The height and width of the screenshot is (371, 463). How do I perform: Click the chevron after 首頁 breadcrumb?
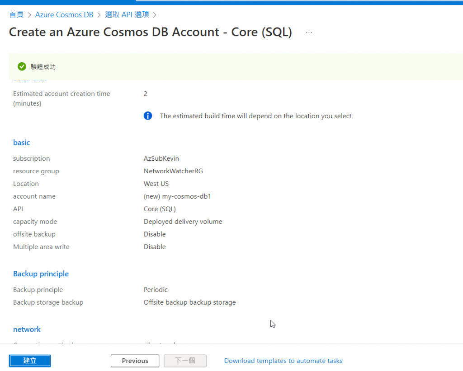click(29, 15)
